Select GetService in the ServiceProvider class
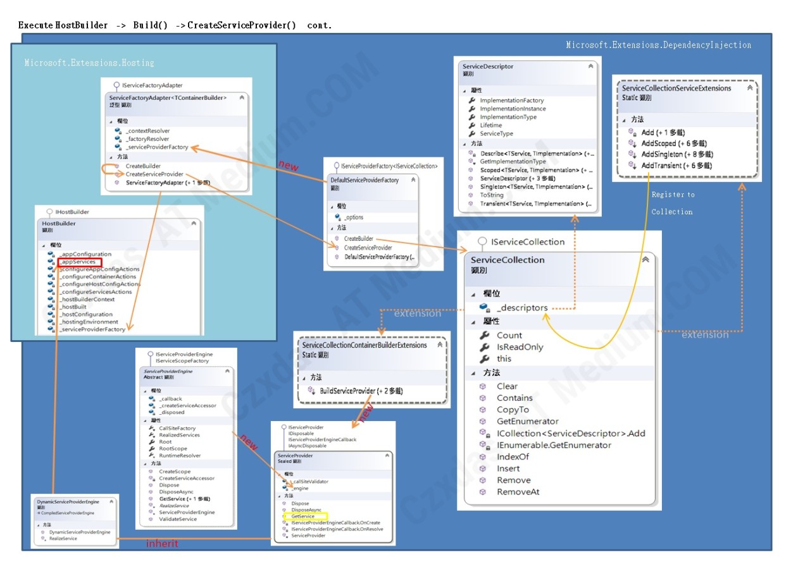 (x=302, y=516)
